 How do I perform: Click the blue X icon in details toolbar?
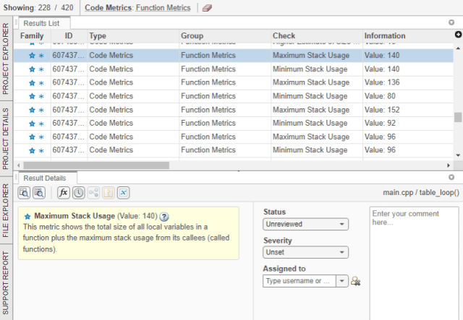point(124,193)
